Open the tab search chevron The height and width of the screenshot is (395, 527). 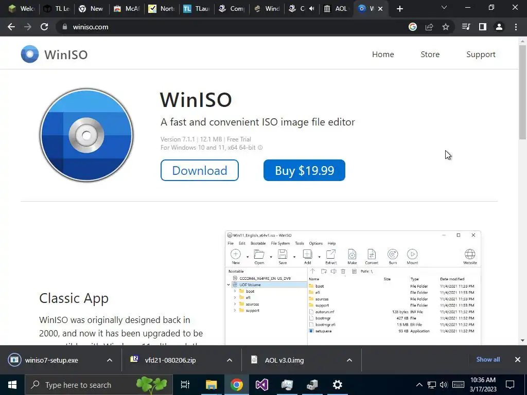pyautogui.click(x=444, y=8)
